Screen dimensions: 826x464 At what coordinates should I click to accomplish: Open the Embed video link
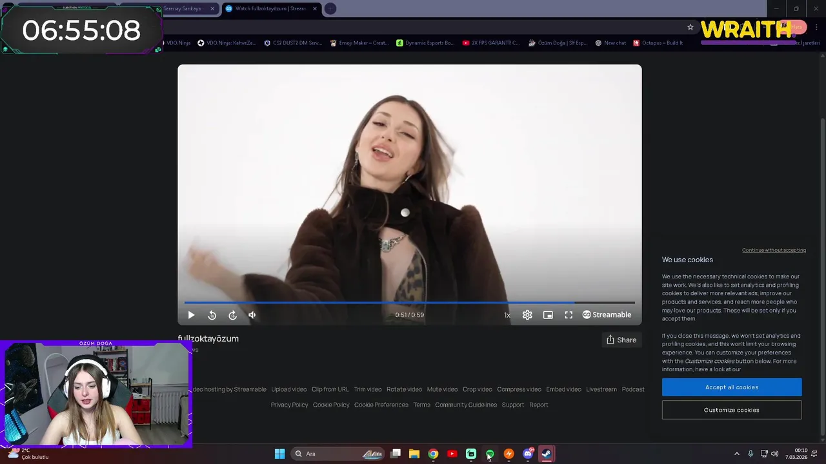pos(563,389)
